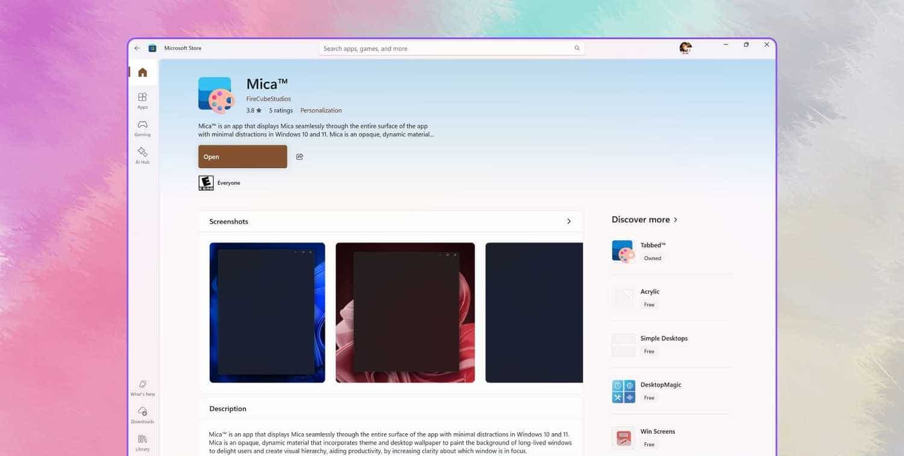Image resolution: width=904 pixels, height=456 pixels.
Task: Navigate to the Gaming section
Action: pyautogui.click(x=142, y=128)
